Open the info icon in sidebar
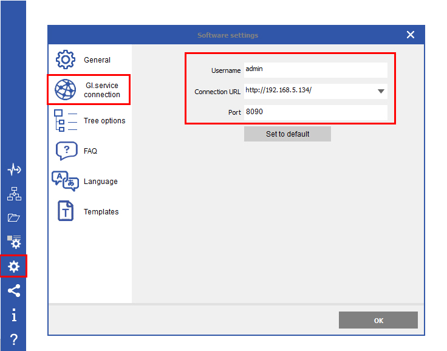Image resolution: width=447 pixels, height=351 pixels. point(13,315)
